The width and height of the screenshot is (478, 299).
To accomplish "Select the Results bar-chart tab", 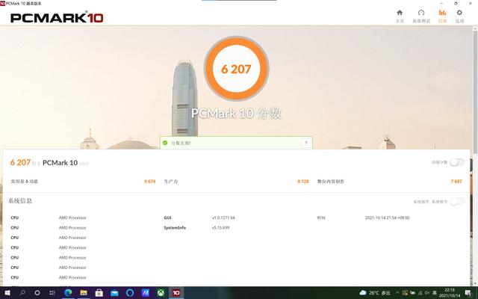I will pyautogui.click(x=442, y=16).
